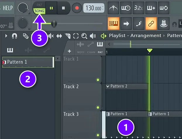
Task: Click bar 1 on the timeline ruler
Action: pos(107,52)
